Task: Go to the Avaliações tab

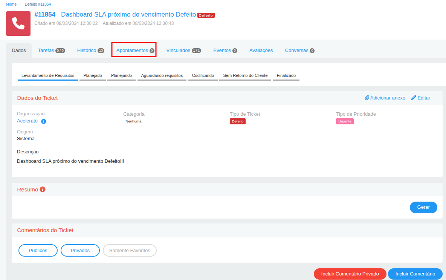Action: tap(261, 50)
